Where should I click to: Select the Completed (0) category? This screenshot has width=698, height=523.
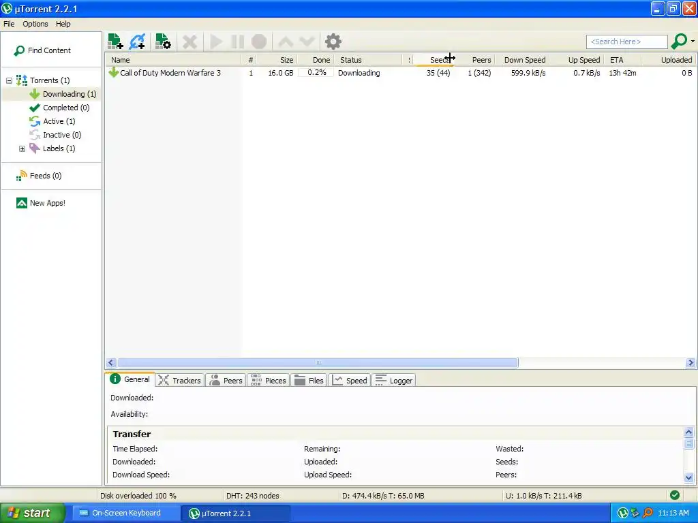click(59, 108)
